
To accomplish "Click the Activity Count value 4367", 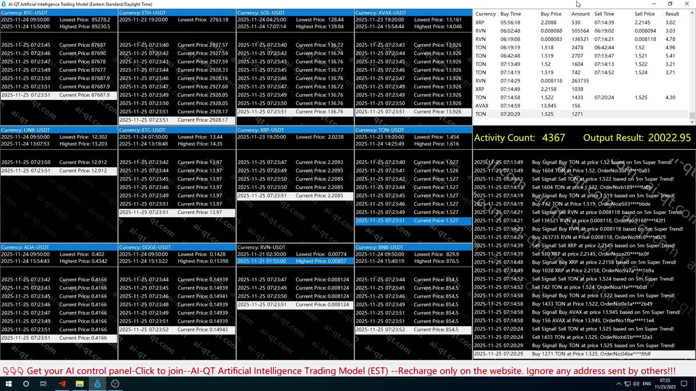I will click(554, 138).
